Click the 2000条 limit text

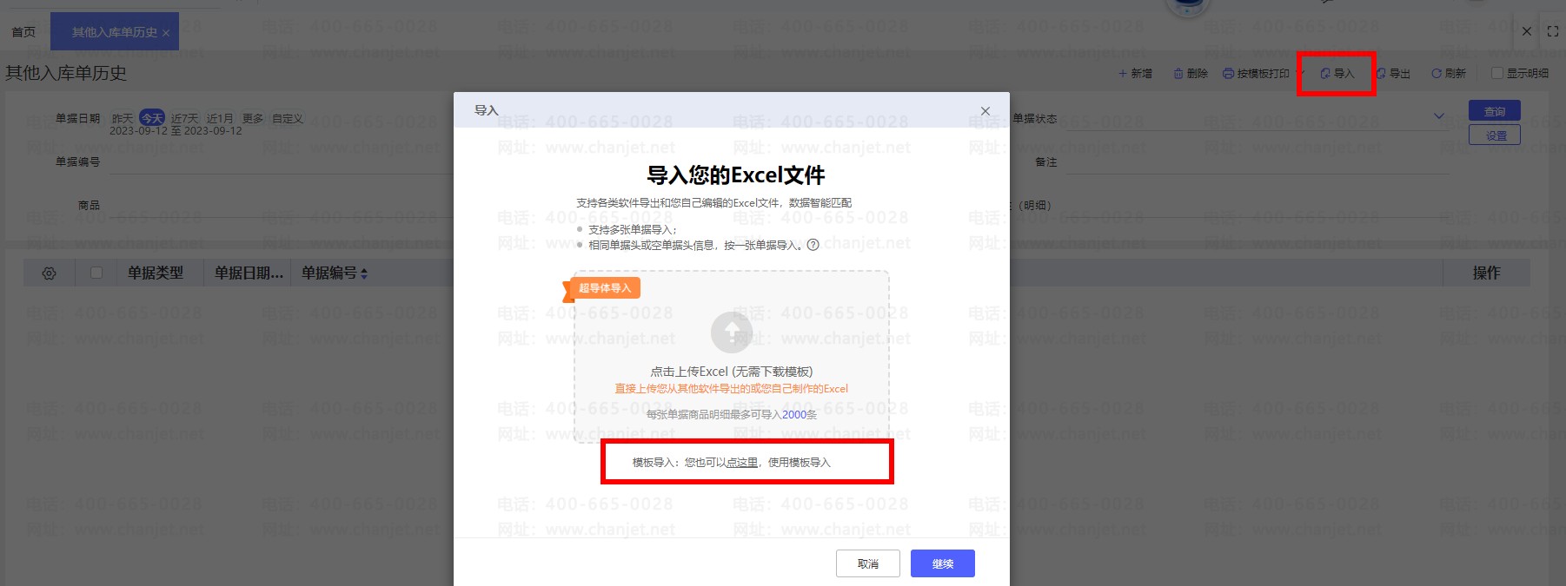[800, 415]
